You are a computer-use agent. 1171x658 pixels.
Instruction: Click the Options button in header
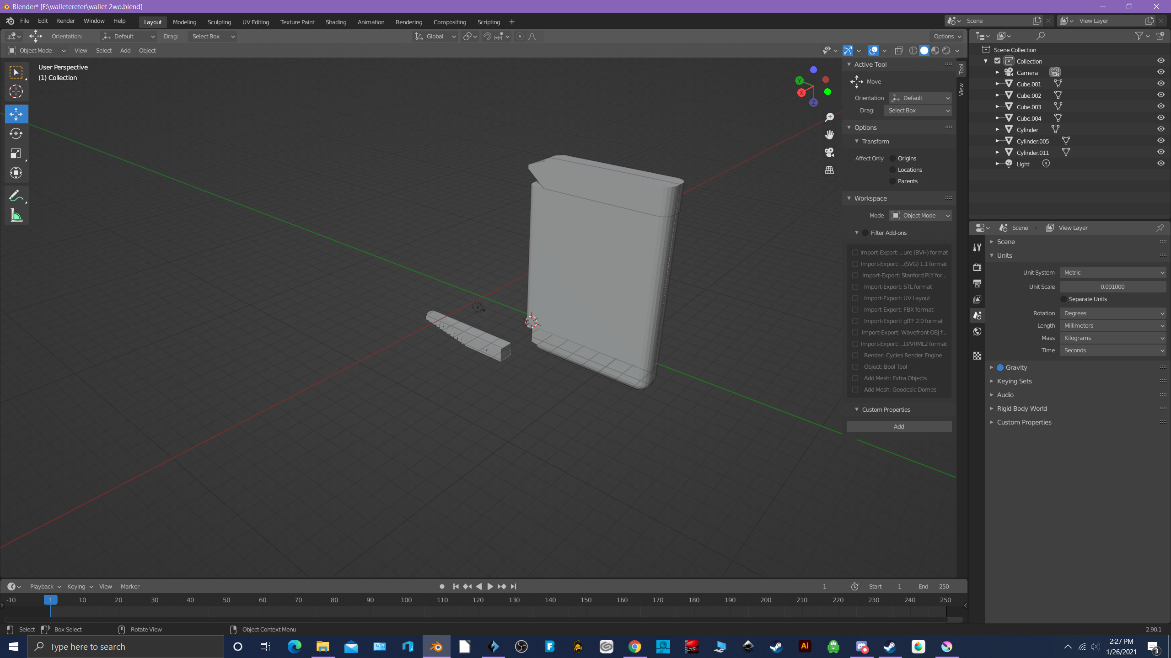coord(947,36)
